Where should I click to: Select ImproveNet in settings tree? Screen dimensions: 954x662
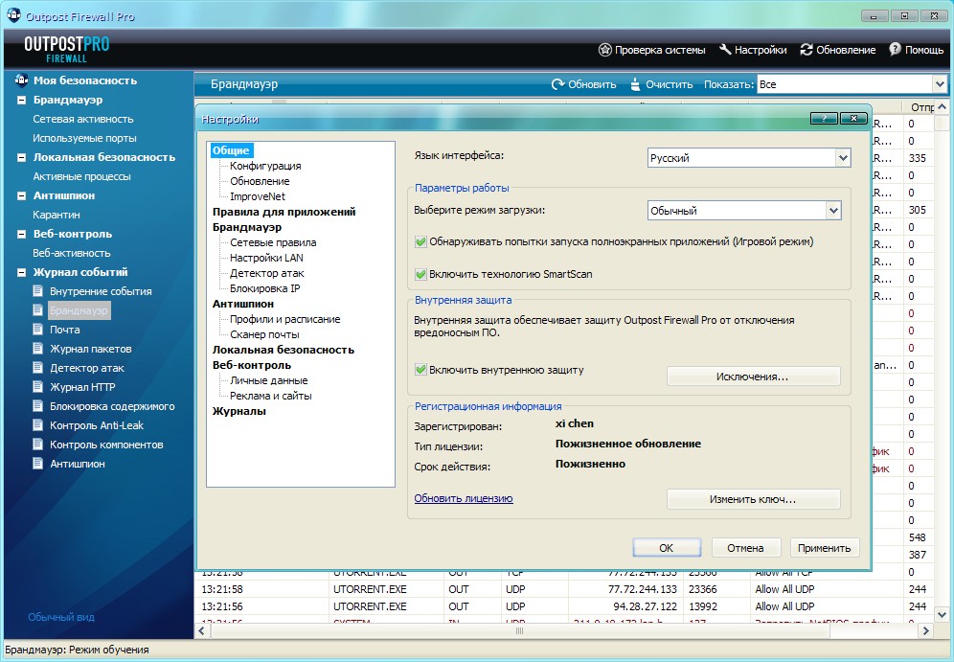pos(258,196)
